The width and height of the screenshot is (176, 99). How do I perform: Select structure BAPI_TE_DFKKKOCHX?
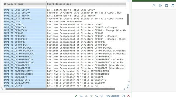coord(15,30)
